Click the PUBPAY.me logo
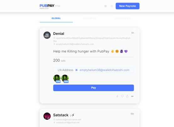This screenshot has height=127, width=174. [50, 6]
